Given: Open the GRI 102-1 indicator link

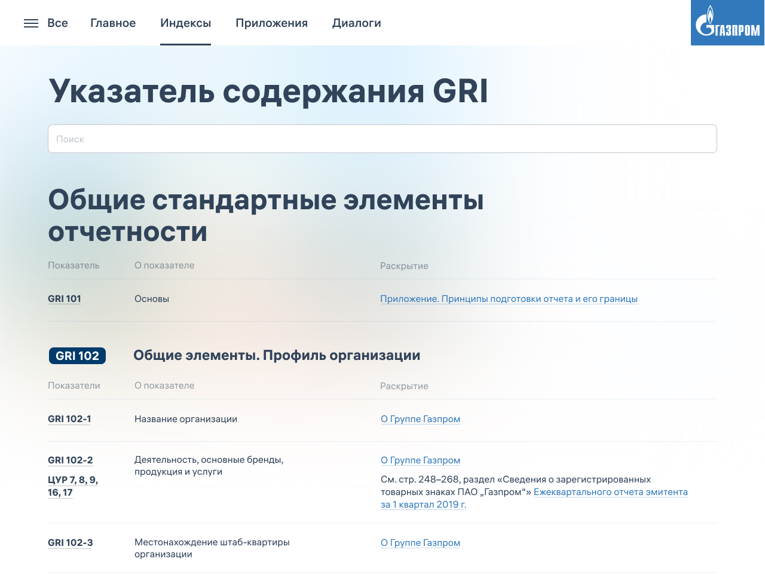Looking at the screenshot, I should [69, 419].
